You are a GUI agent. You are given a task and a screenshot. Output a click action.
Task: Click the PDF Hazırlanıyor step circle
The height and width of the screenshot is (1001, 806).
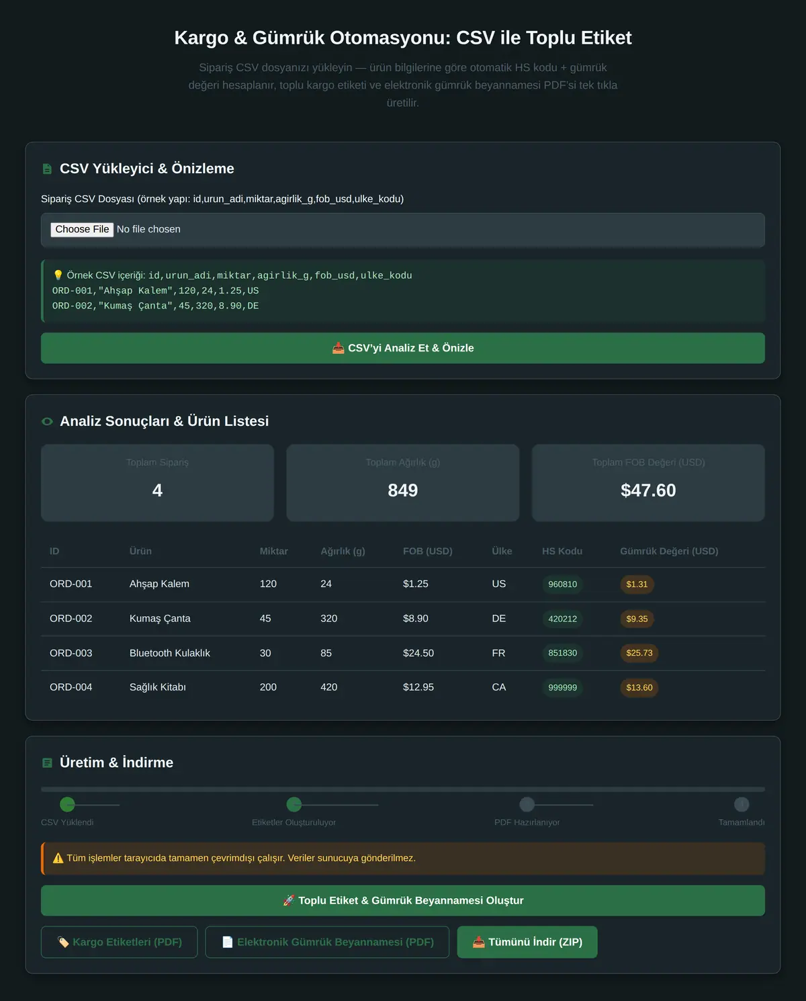pyautogui.click(x=527, y=804)
